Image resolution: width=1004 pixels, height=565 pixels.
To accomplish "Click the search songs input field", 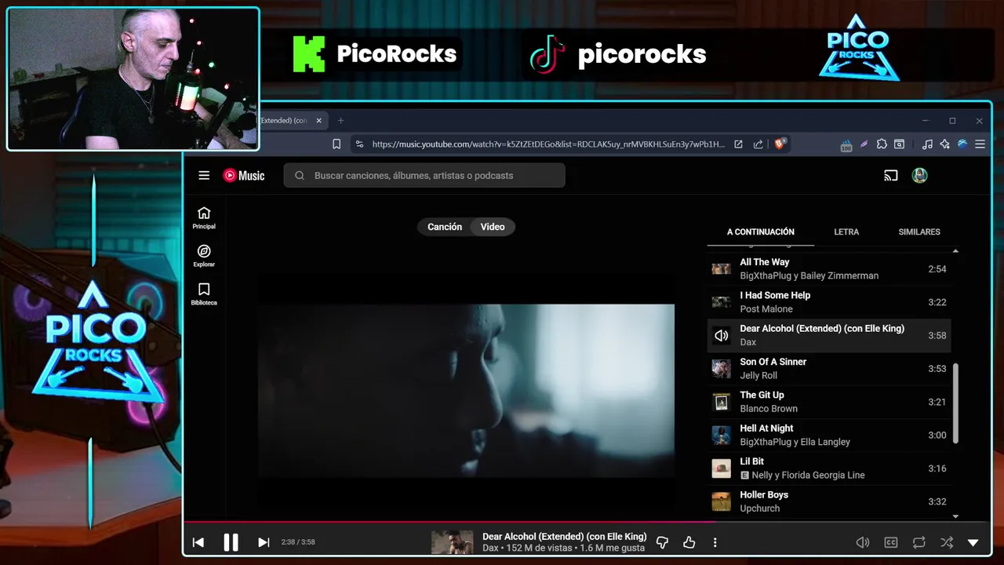I will tap(424, 176).
